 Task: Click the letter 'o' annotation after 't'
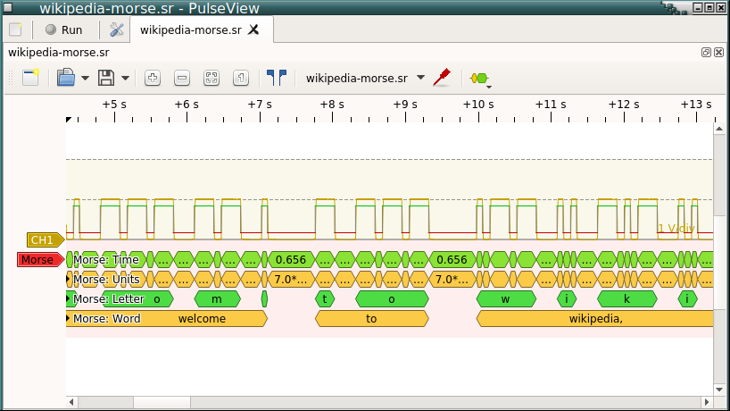pyautogui.click(x=392, y=298)
